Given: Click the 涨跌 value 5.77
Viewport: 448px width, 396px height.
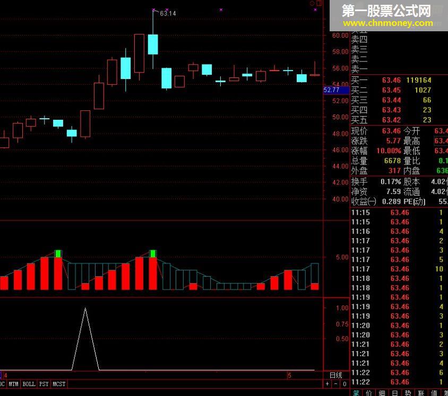Looking at the screenshot, I should point(394,141).
